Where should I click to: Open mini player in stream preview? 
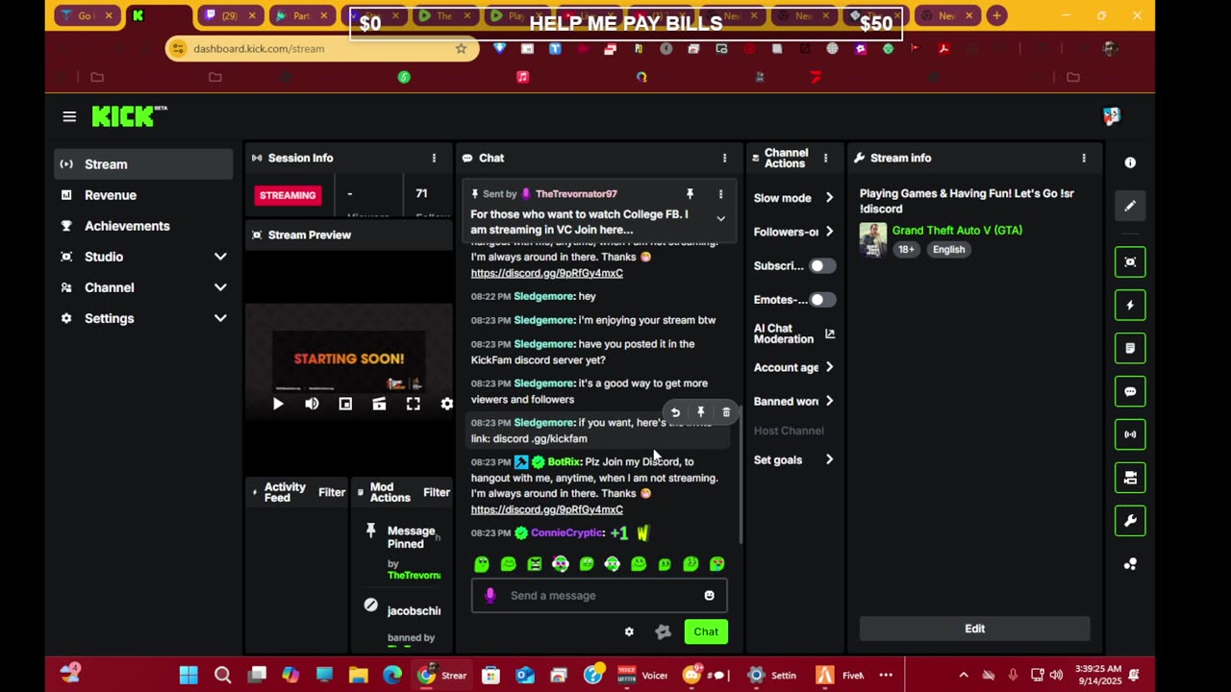point(345,405)
